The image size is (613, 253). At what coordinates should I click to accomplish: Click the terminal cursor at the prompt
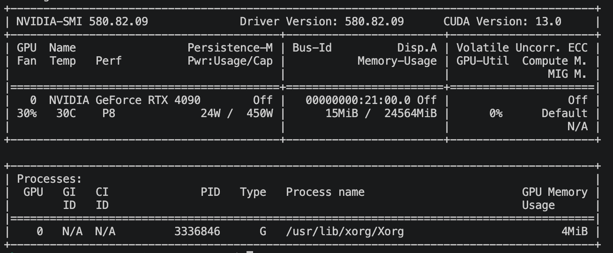coord(250,252)
